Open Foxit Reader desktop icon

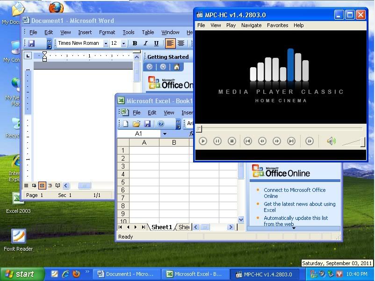click(x=18, y=240)
